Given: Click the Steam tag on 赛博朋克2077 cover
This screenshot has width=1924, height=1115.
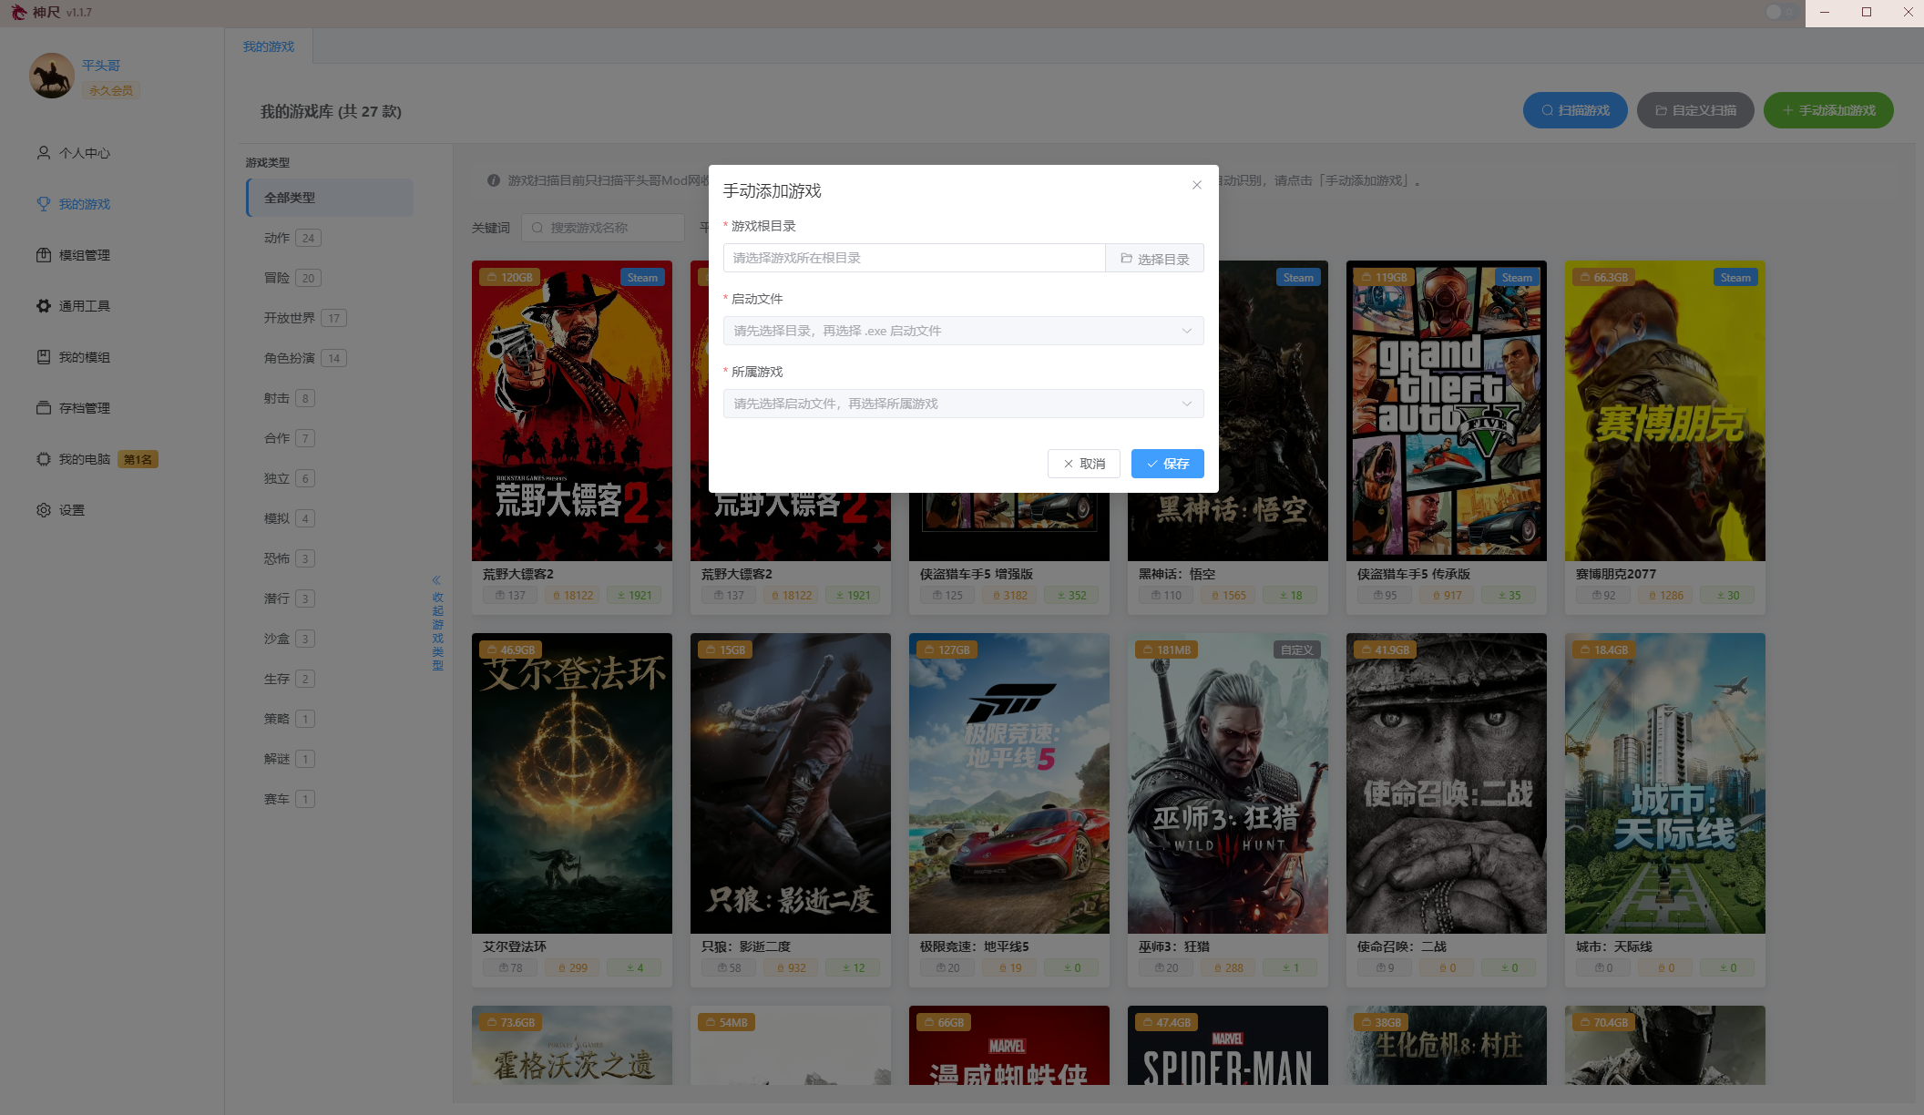Looking at the screenshot, I should point(1735,278).
